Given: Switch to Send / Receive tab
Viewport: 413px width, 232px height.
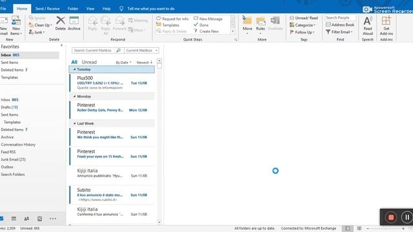Looking at the screenshot, I should tap(47, 8).
